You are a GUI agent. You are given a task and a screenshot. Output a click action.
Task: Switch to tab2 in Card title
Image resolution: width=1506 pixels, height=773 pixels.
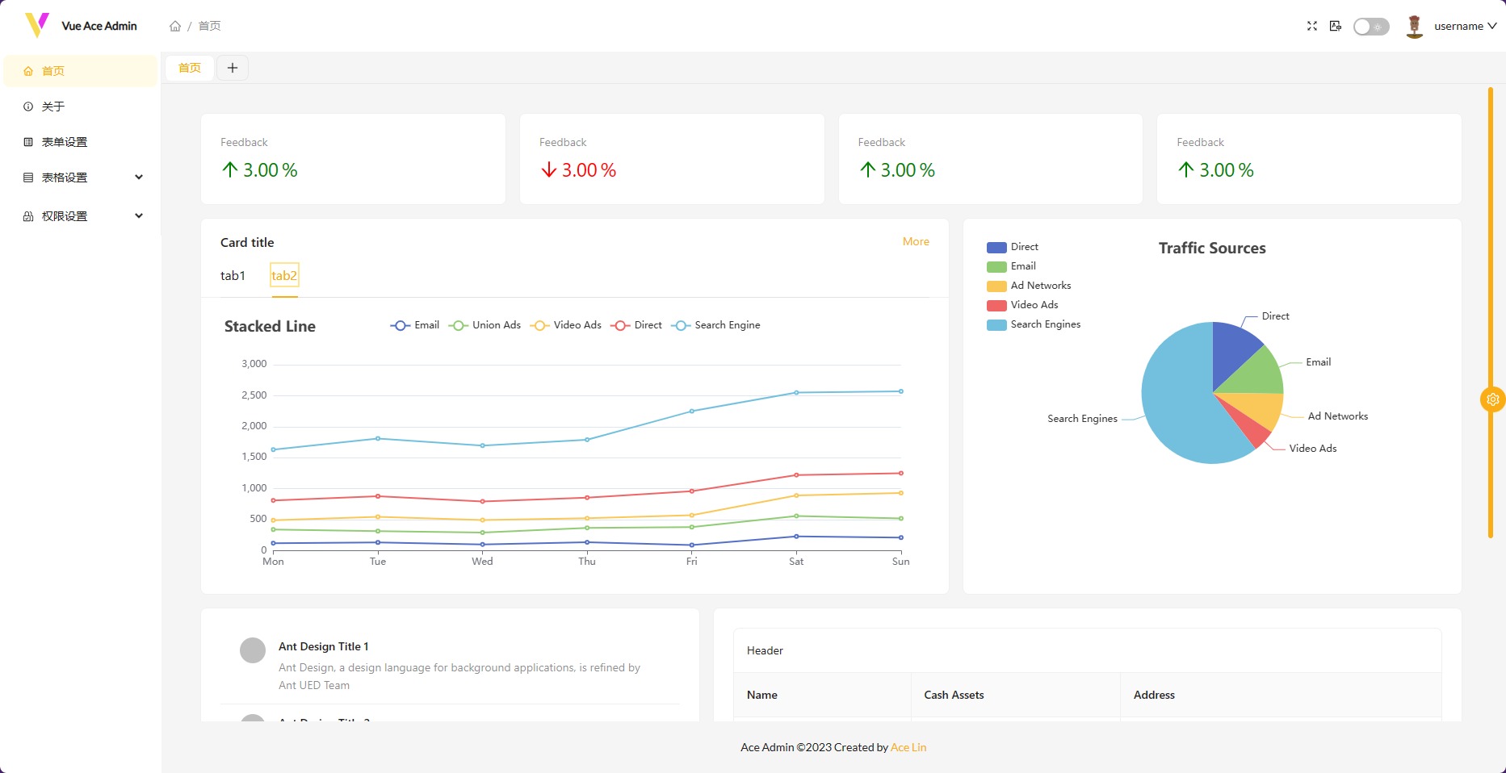pyautogui.click(x=284, y=276)
